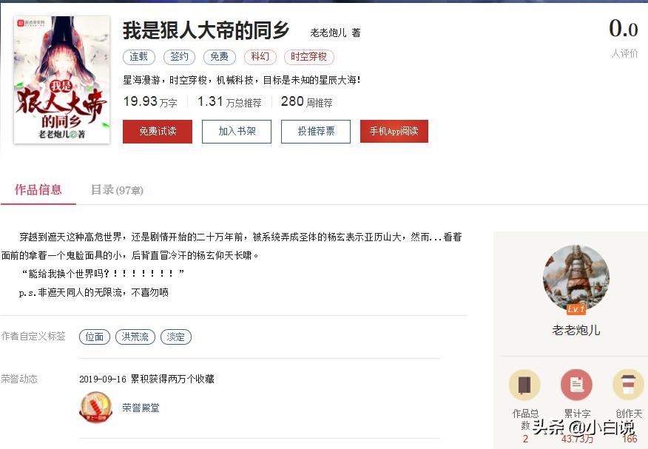The image size is (648, 449).
Task: Click the 时空穿梭 genre tag
Action: click(x=308, y=56)
